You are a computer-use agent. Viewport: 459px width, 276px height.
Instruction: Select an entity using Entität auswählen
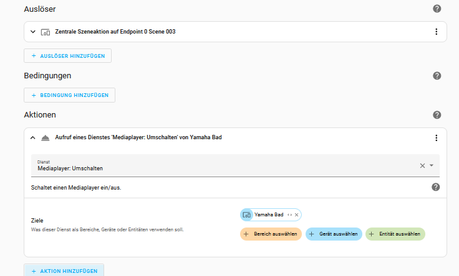coord(395,234)
